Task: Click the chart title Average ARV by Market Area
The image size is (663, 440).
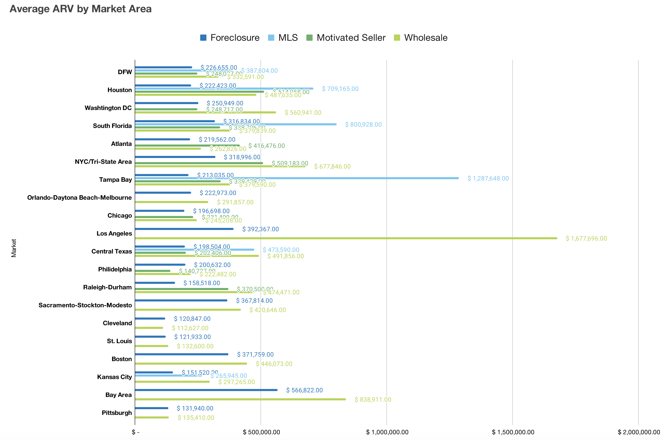Action: (x=81, y=9)
